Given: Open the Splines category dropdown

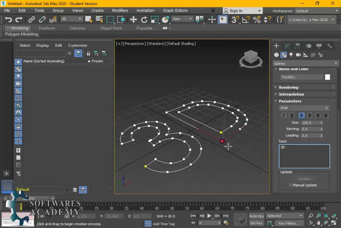Looking at the screenshot, I should coord(306,64).
